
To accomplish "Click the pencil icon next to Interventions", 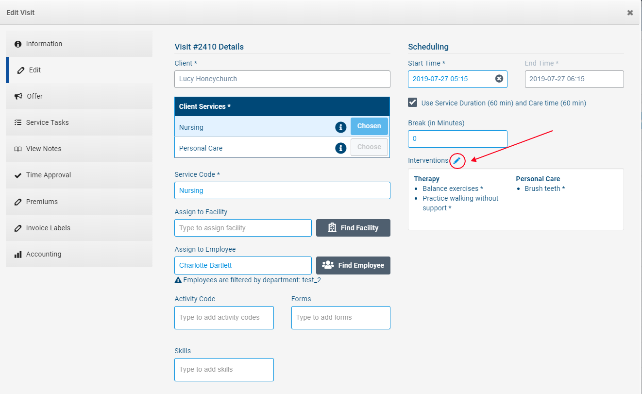I will point(457,161).
